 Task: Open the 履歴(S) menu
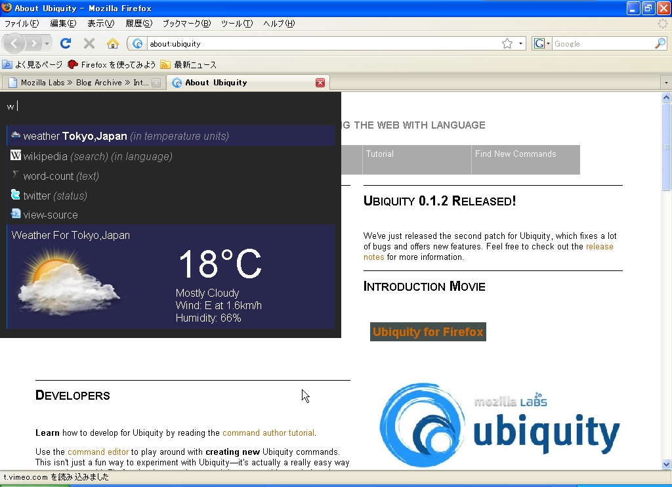[139, 24]
